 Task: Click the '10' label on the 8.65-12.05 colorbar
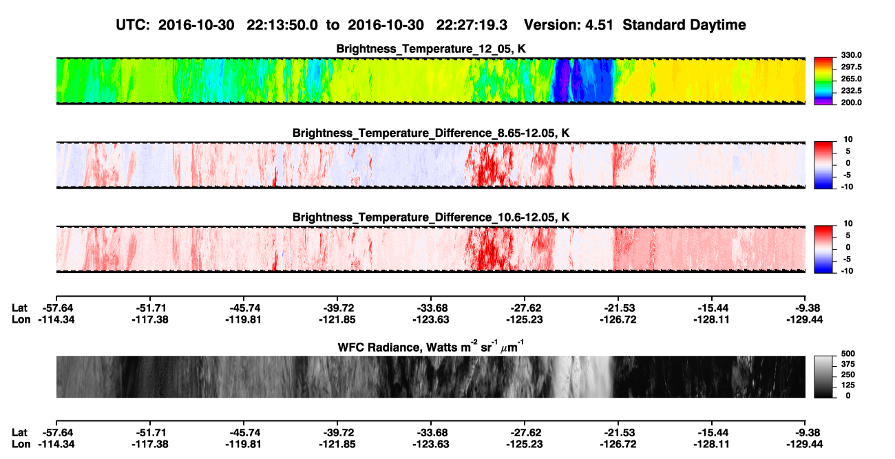pos(847,139)
